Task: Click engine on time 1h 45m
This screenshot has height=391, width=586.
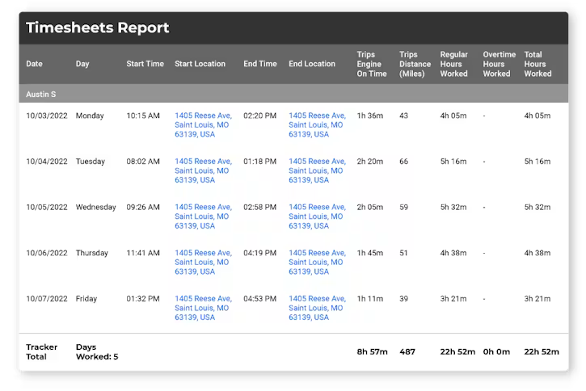Action: [369, 253]
